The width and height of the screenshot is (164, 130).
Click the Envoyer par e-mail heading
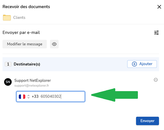pos(21,32)
